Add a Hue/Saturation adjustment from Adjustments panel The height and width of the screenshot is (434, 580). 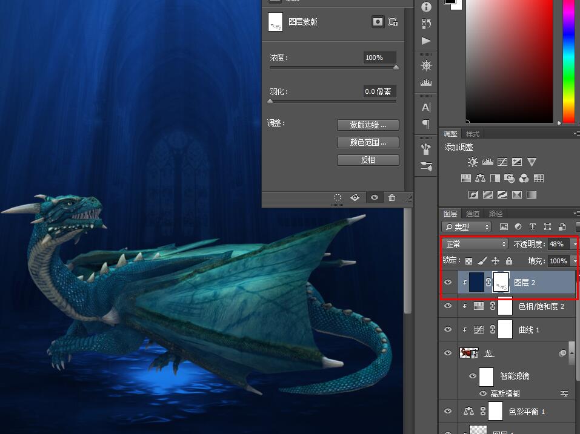(x=465, y=179)
